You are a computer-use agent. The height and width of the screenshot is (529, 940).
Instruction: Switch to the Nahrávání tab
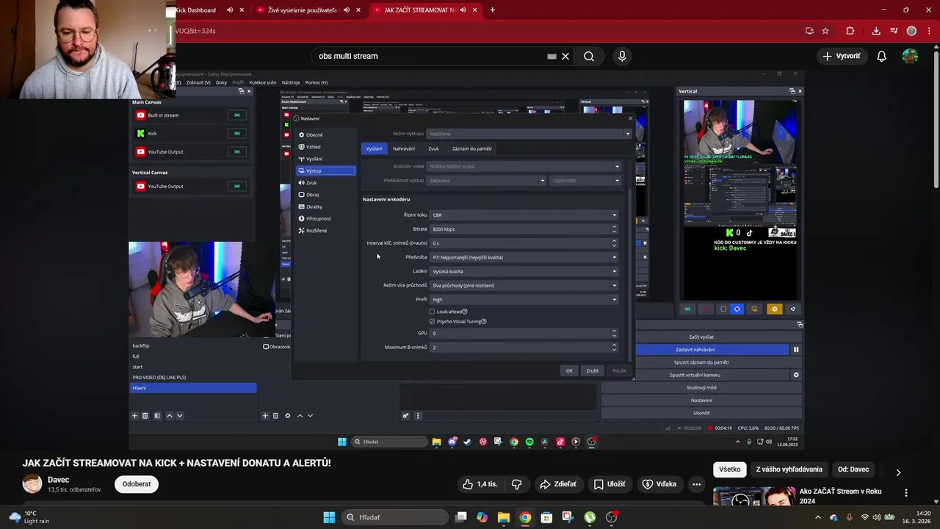404,148
